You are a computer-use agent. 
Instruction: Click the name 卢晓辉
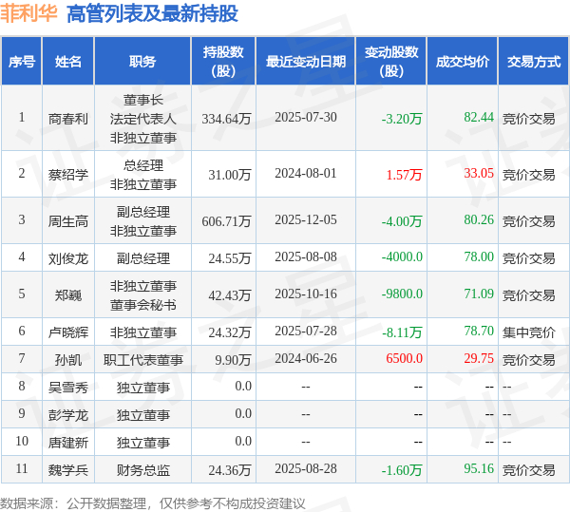(x=68, y=332)
